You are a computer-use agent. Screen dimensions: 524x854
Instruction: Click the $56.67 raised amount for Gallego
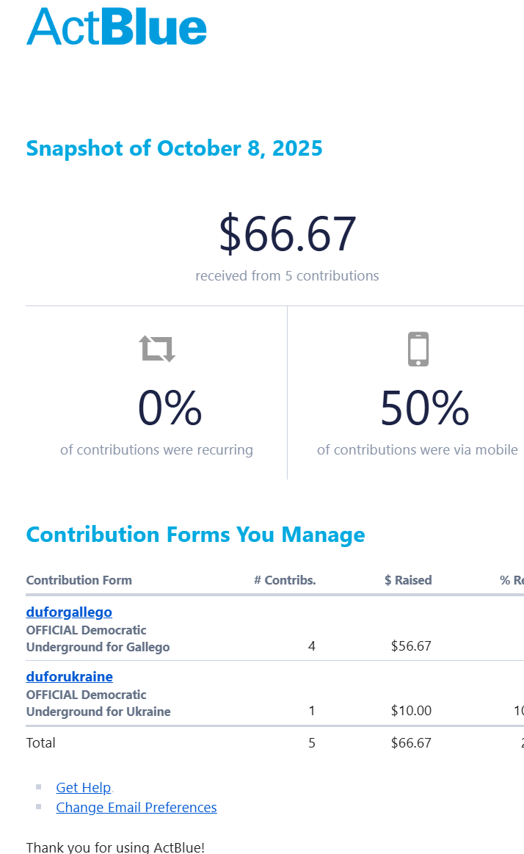point(411,646)
